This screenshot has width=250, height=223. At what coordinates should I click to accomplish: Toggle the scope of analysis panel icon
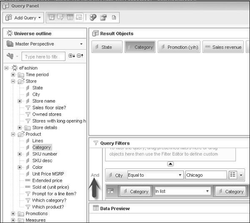[x=79, y=18]
